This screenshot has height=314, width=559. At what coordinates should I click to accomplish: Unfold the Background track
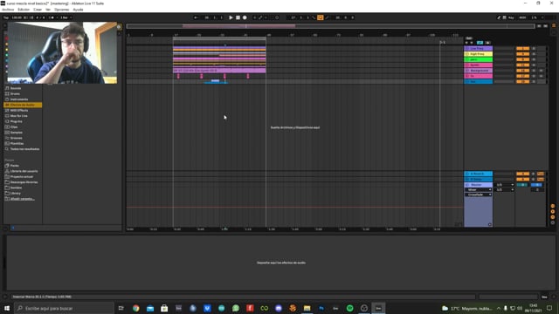(x=467, y=71)
